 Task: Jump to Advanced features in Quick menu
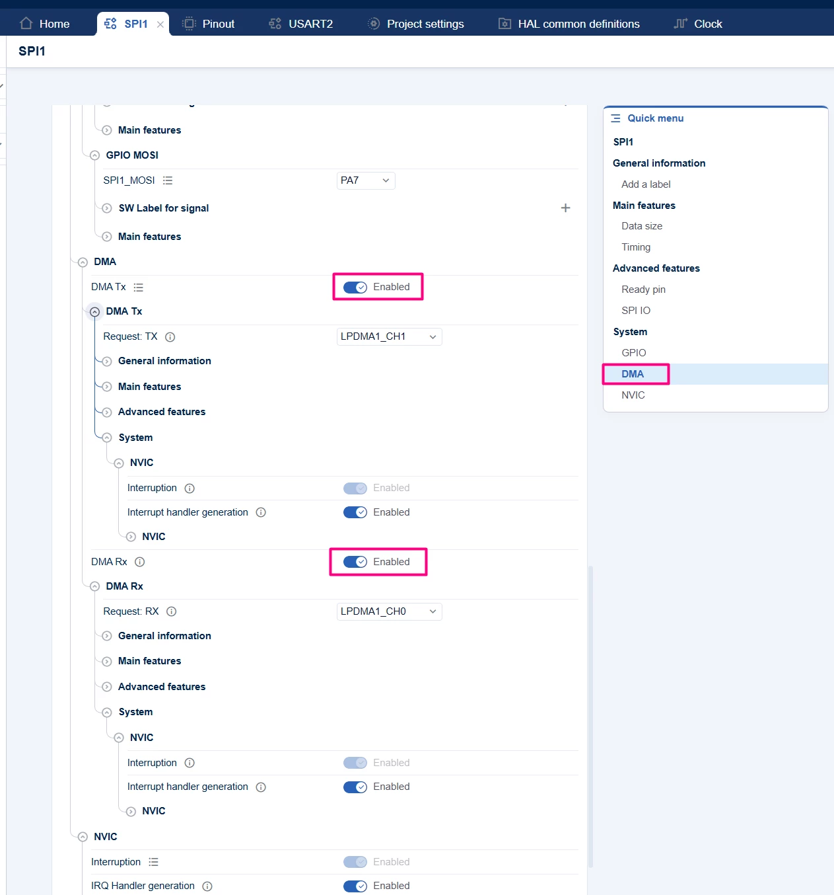656,268
